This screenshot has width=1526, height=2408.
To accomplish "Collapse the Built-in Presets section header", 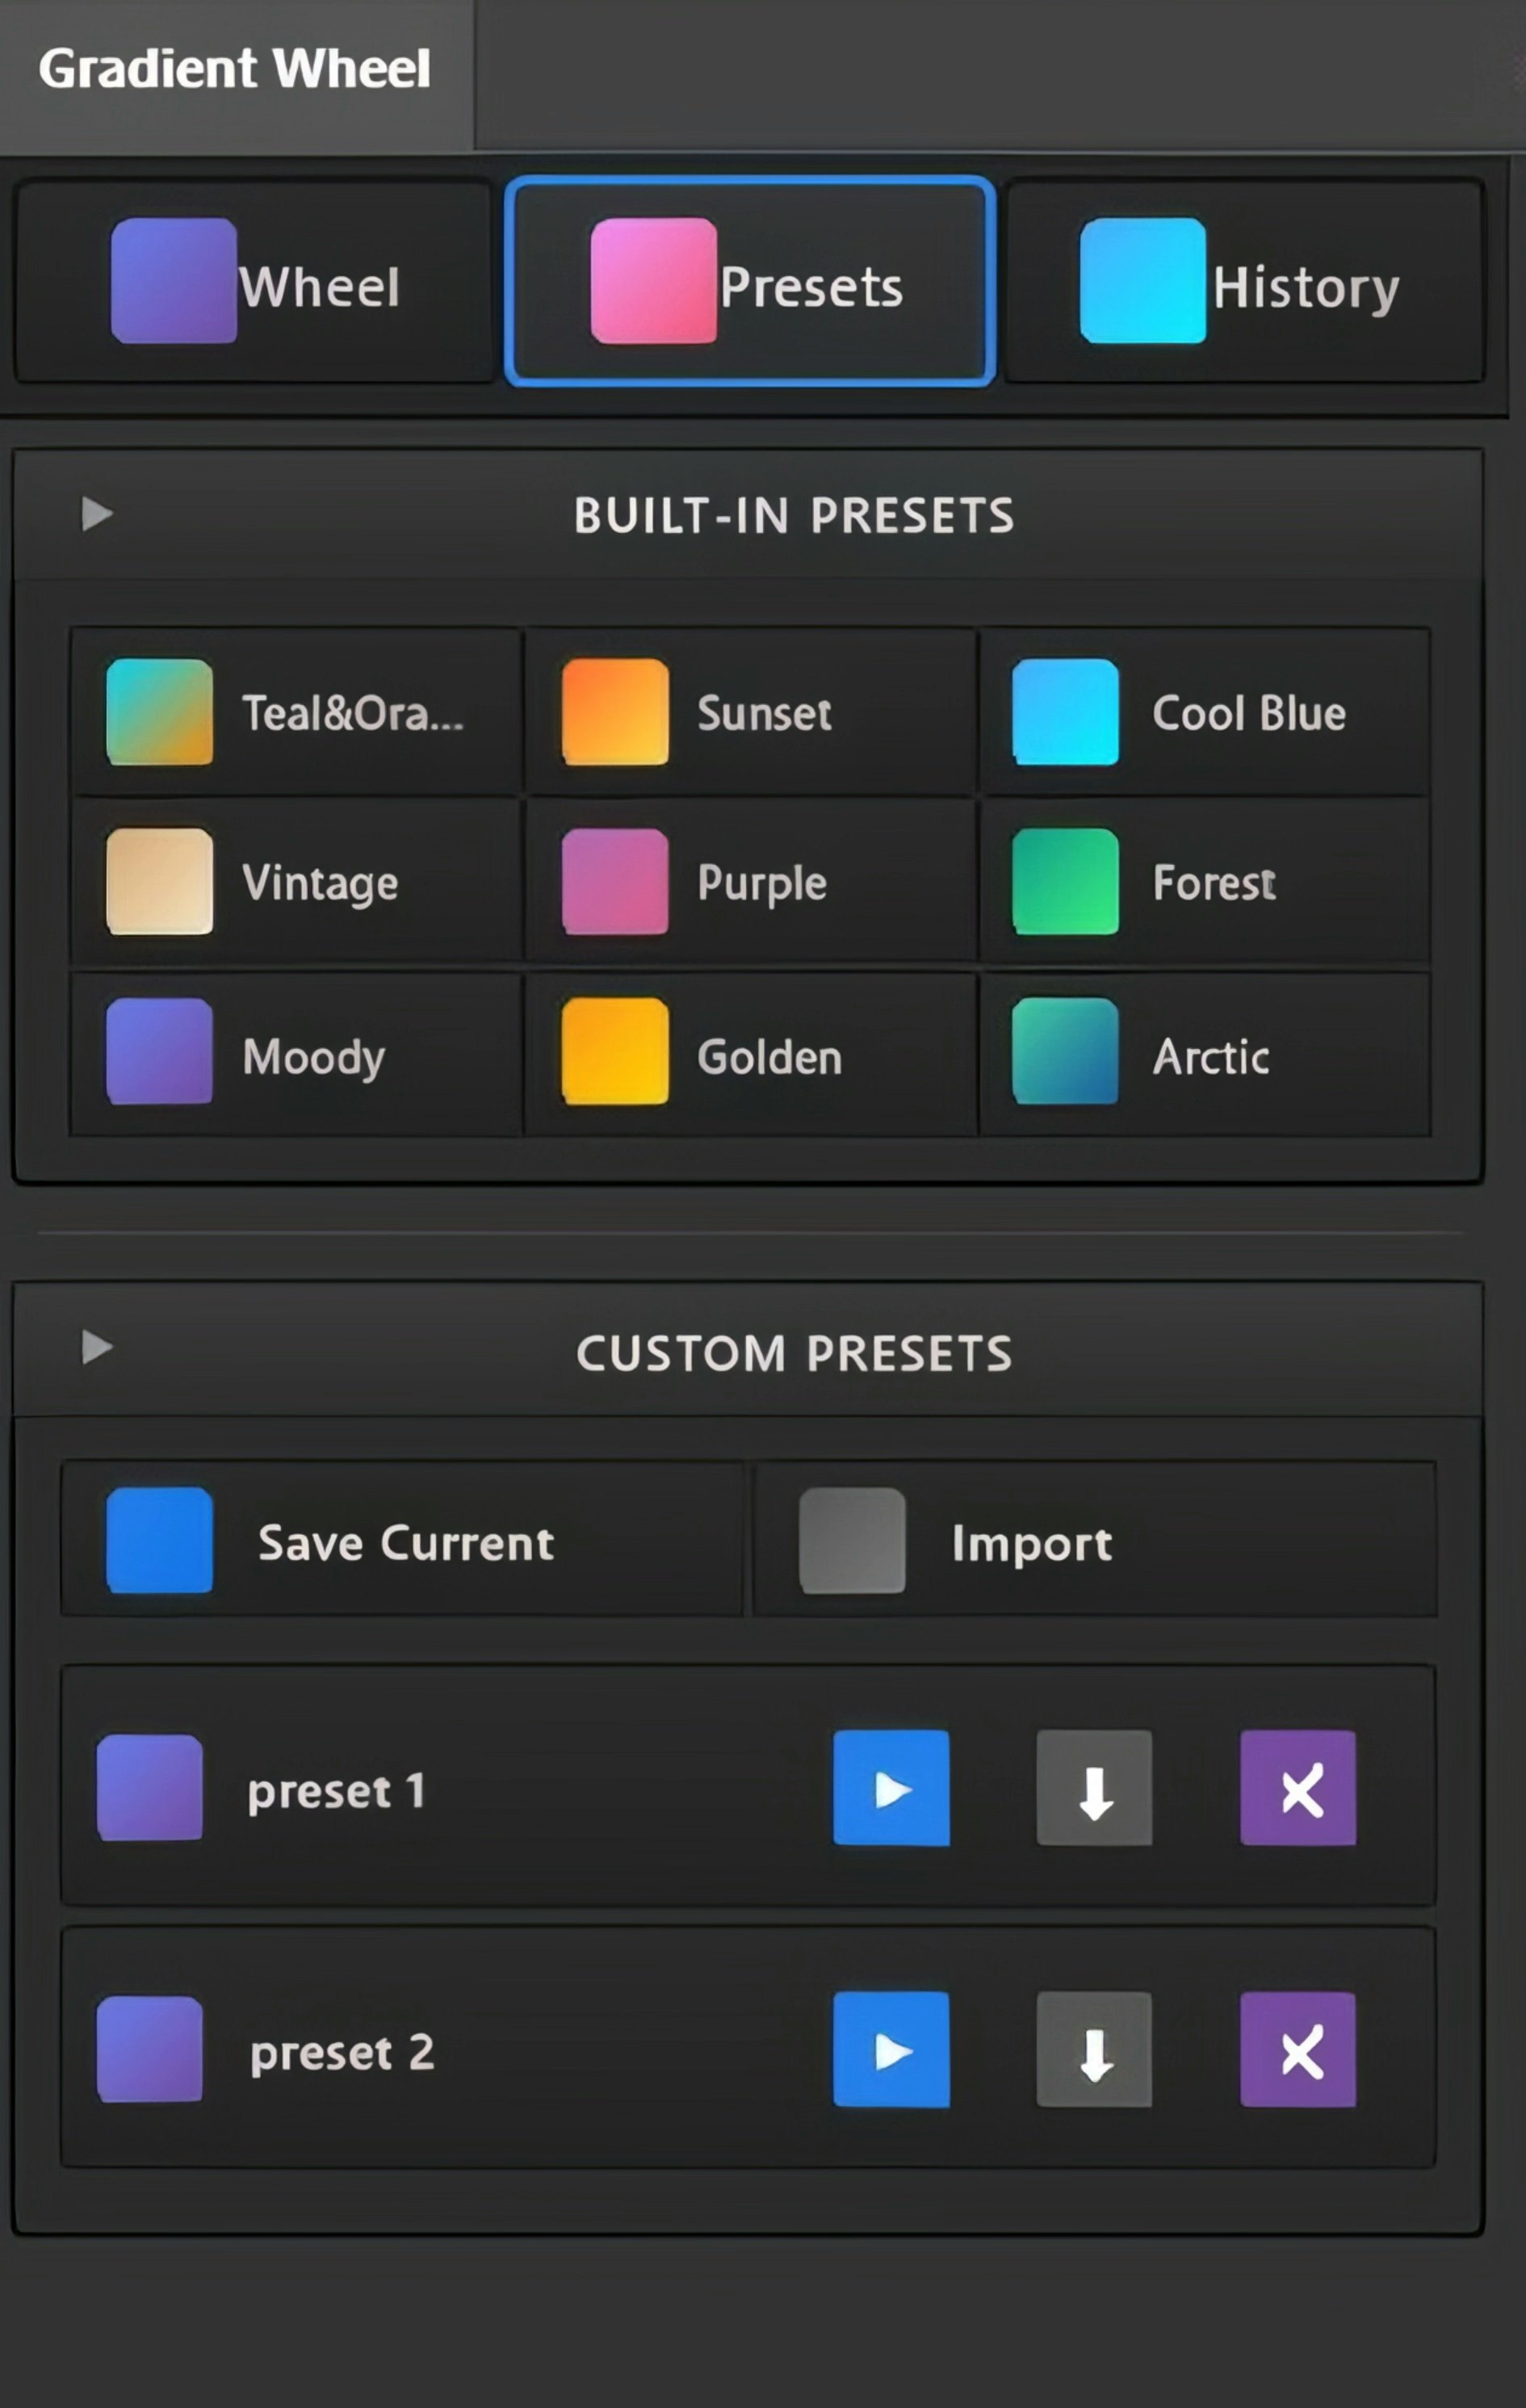I will 793,515.
